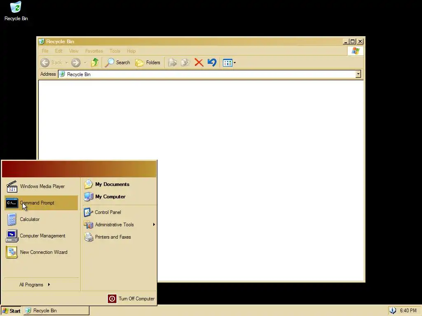This screenshot has width=422, height=316.
Task: Click the Windows flag logo in toolbar
Action: point(355,51)
